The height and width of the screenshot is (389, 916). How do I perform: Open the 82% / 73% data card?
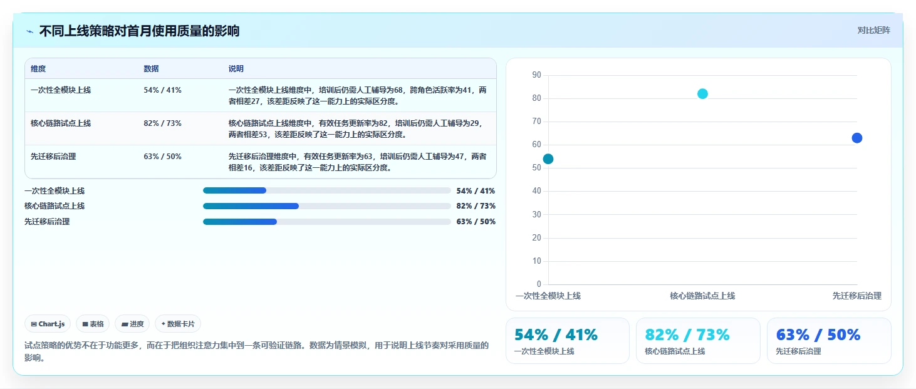[x=698, y=341]
